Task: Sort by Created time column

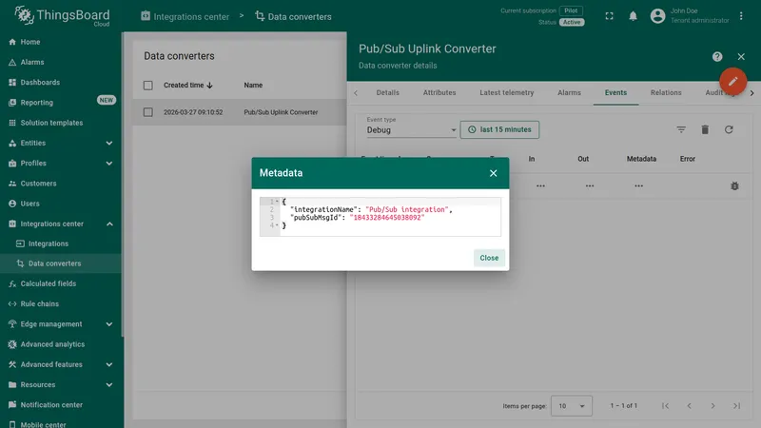Action: (x=187, y=85)
